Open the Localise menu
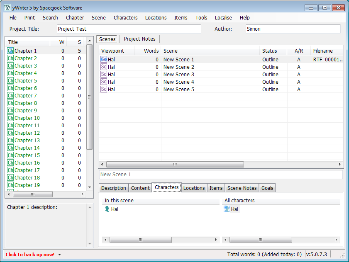The image size is (349, 262). point(223,17)
